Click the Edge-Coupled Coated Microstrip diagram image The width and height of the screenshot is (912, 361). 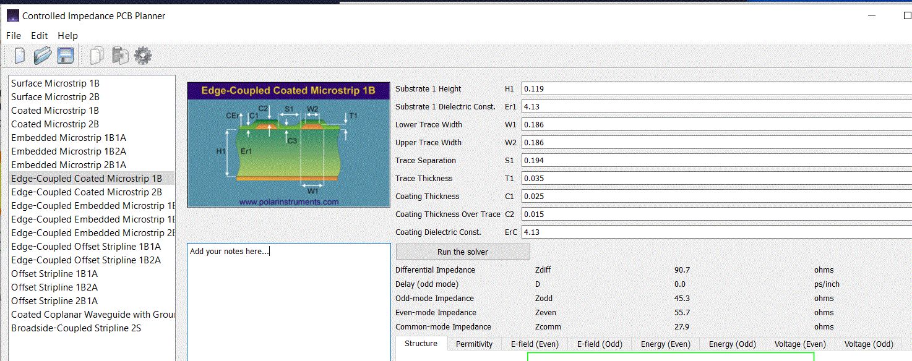[x=288, y=145]
